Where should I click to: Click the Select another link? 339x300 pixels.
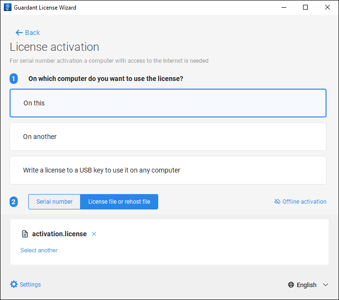pyautogui.click(x=39, y=250)
